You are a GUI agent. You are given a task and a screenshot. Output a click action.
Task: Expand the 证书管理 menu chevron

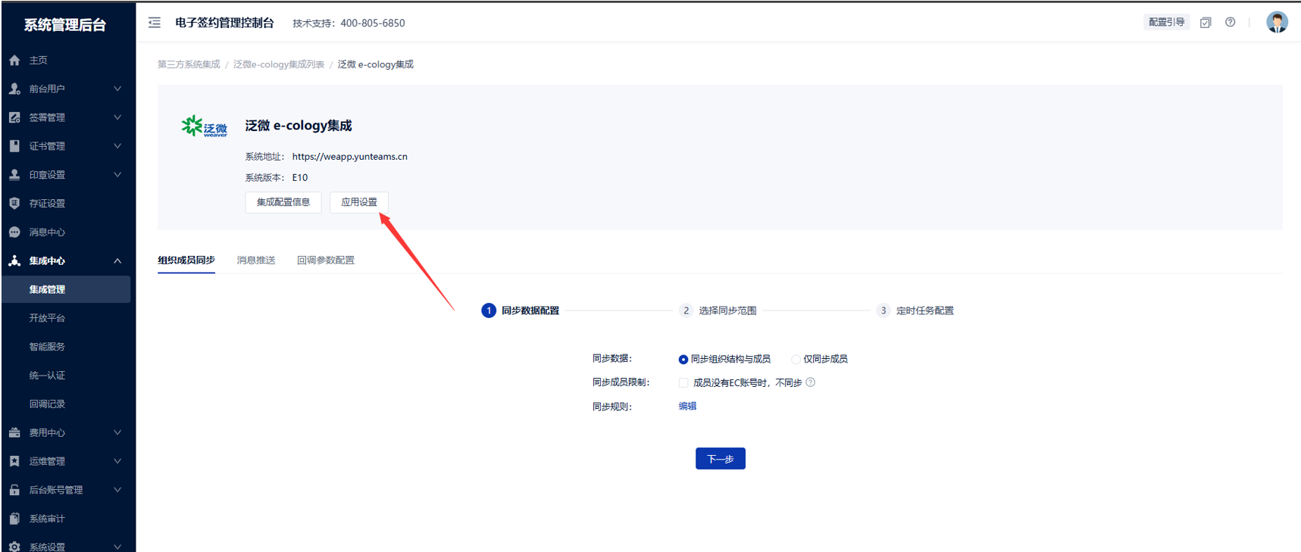117,146
